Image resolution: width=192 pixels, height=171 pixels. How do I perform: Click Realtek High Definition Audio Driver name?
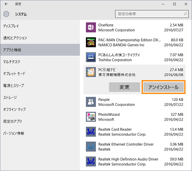(x=128, y=159)
